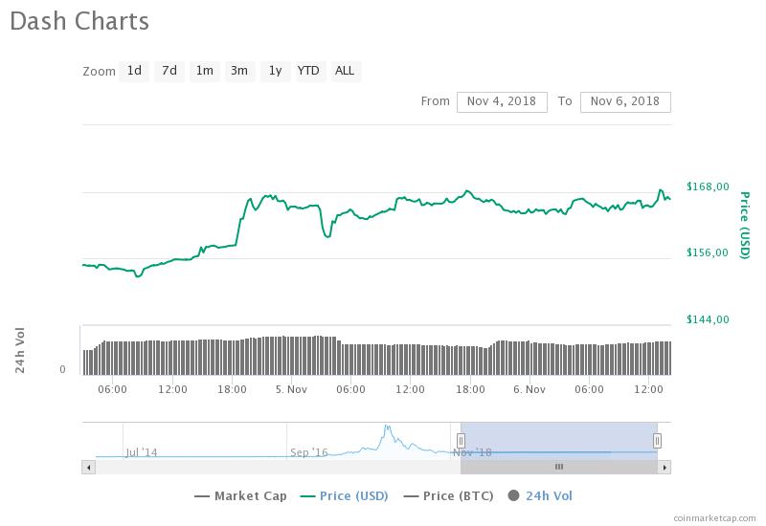The image size is (766, 526).
Task: Click the Sep '16 navigator label
Action: coord(308,452)
